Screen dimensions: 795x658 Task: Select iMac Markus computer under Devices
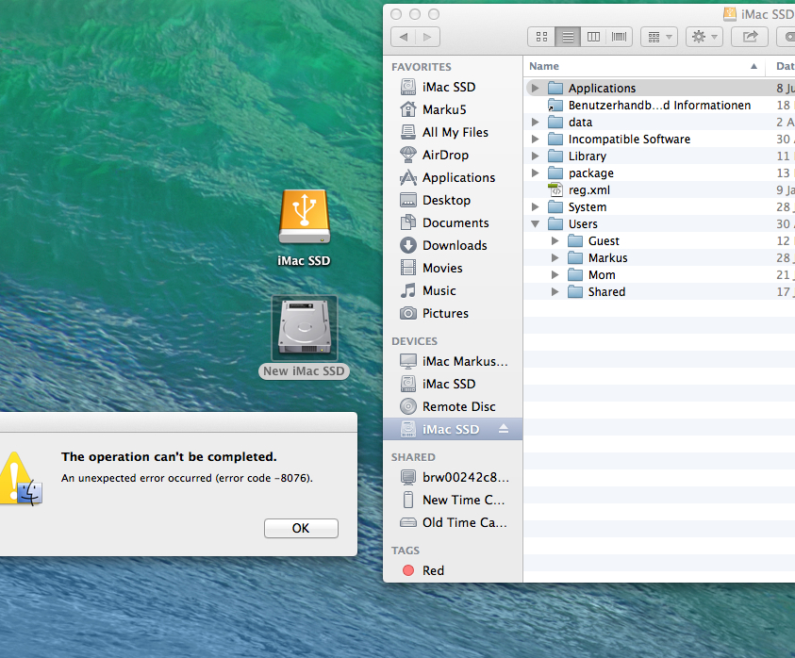click(453, 361)
